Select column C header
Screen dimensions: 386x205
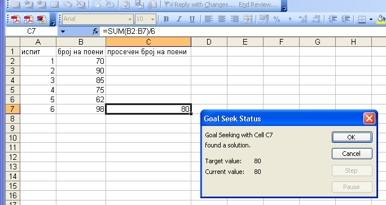(148, 42)
